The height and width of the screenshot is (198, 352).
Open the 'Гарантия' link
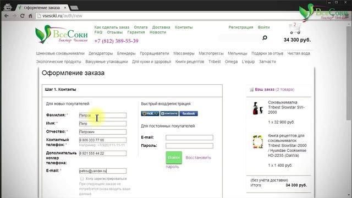[136, 32]
